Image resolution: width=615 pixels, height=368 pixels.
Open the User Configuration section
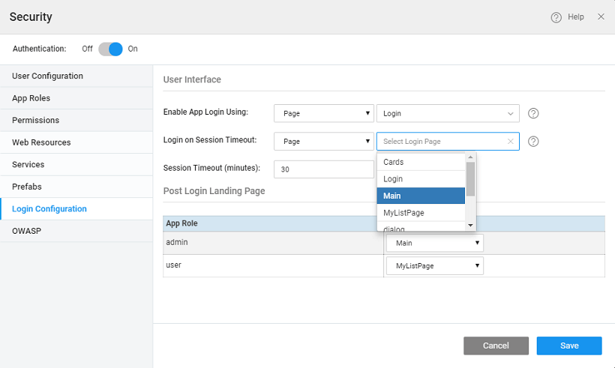[47, 76]
